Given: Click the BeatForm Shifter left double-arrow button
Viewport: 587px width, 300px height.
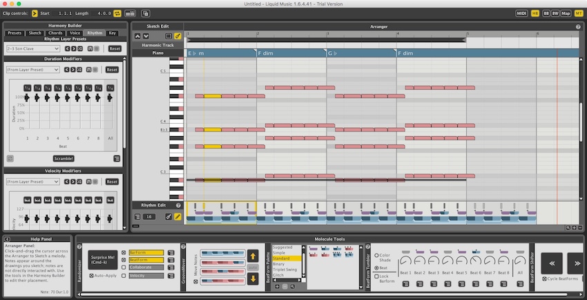Looking at the screenshot, I should pos(552,263).
